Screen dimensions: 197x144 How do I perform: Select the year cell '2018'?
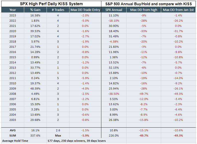click(13, 42)
